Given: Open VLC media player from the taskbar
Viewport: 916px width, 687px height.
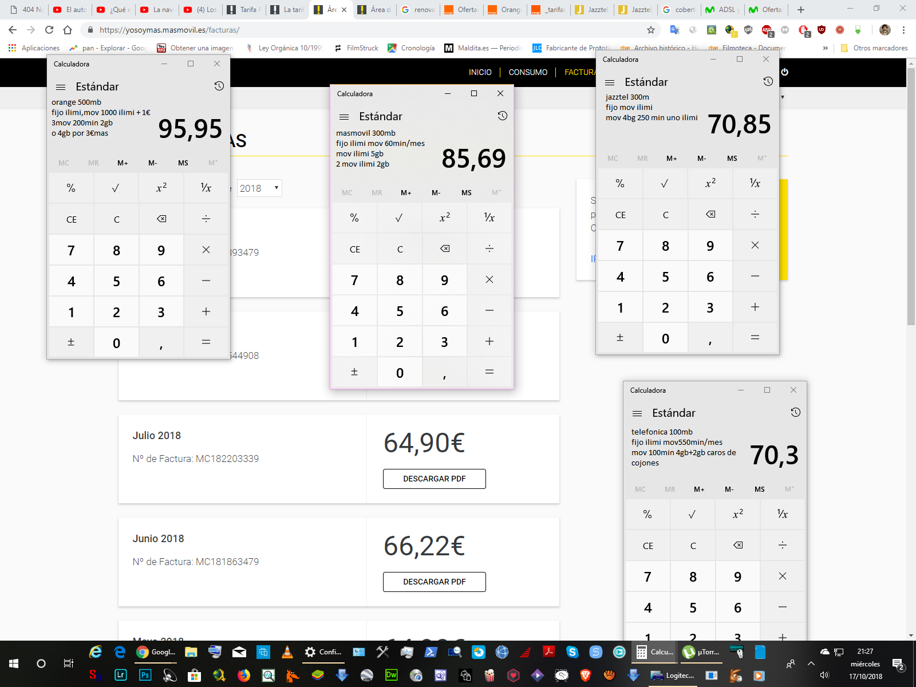Looking at the screenshot, I should [x=287, y=652].
